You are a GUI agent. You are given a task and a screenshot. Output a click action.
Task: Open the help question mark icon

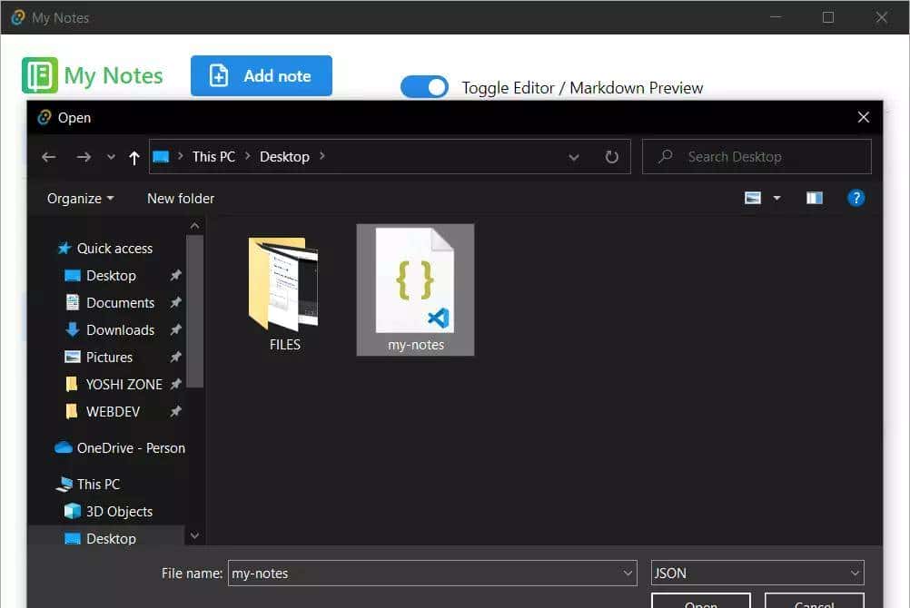(856, 198)
